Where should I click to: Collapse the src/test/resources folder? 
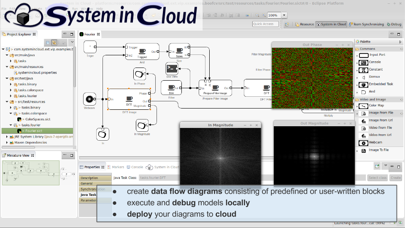pyautogui.click(x=7, y=102)
